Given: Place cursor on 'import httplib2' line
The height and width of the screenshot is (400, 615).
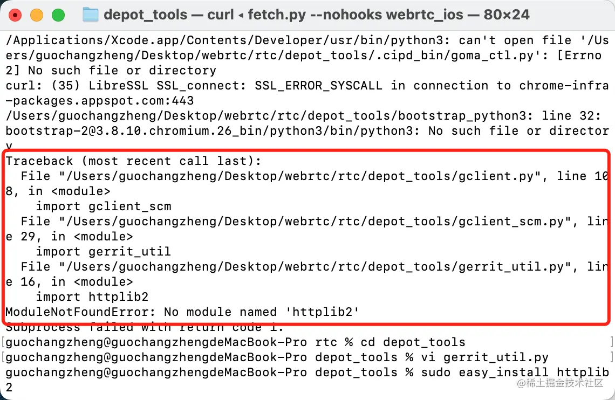Looking at the screenshot, I should click(x=92, y=296).
